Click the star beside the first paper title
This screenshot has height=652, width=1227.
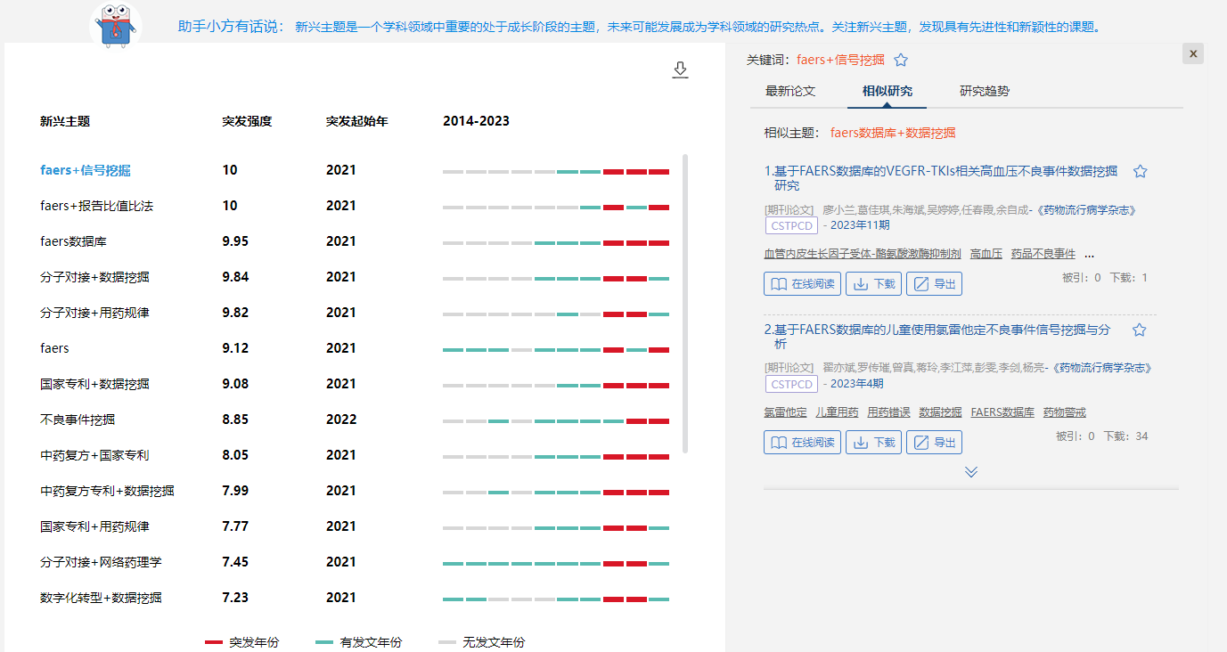pyautogui.click(x=1140, y=170)
